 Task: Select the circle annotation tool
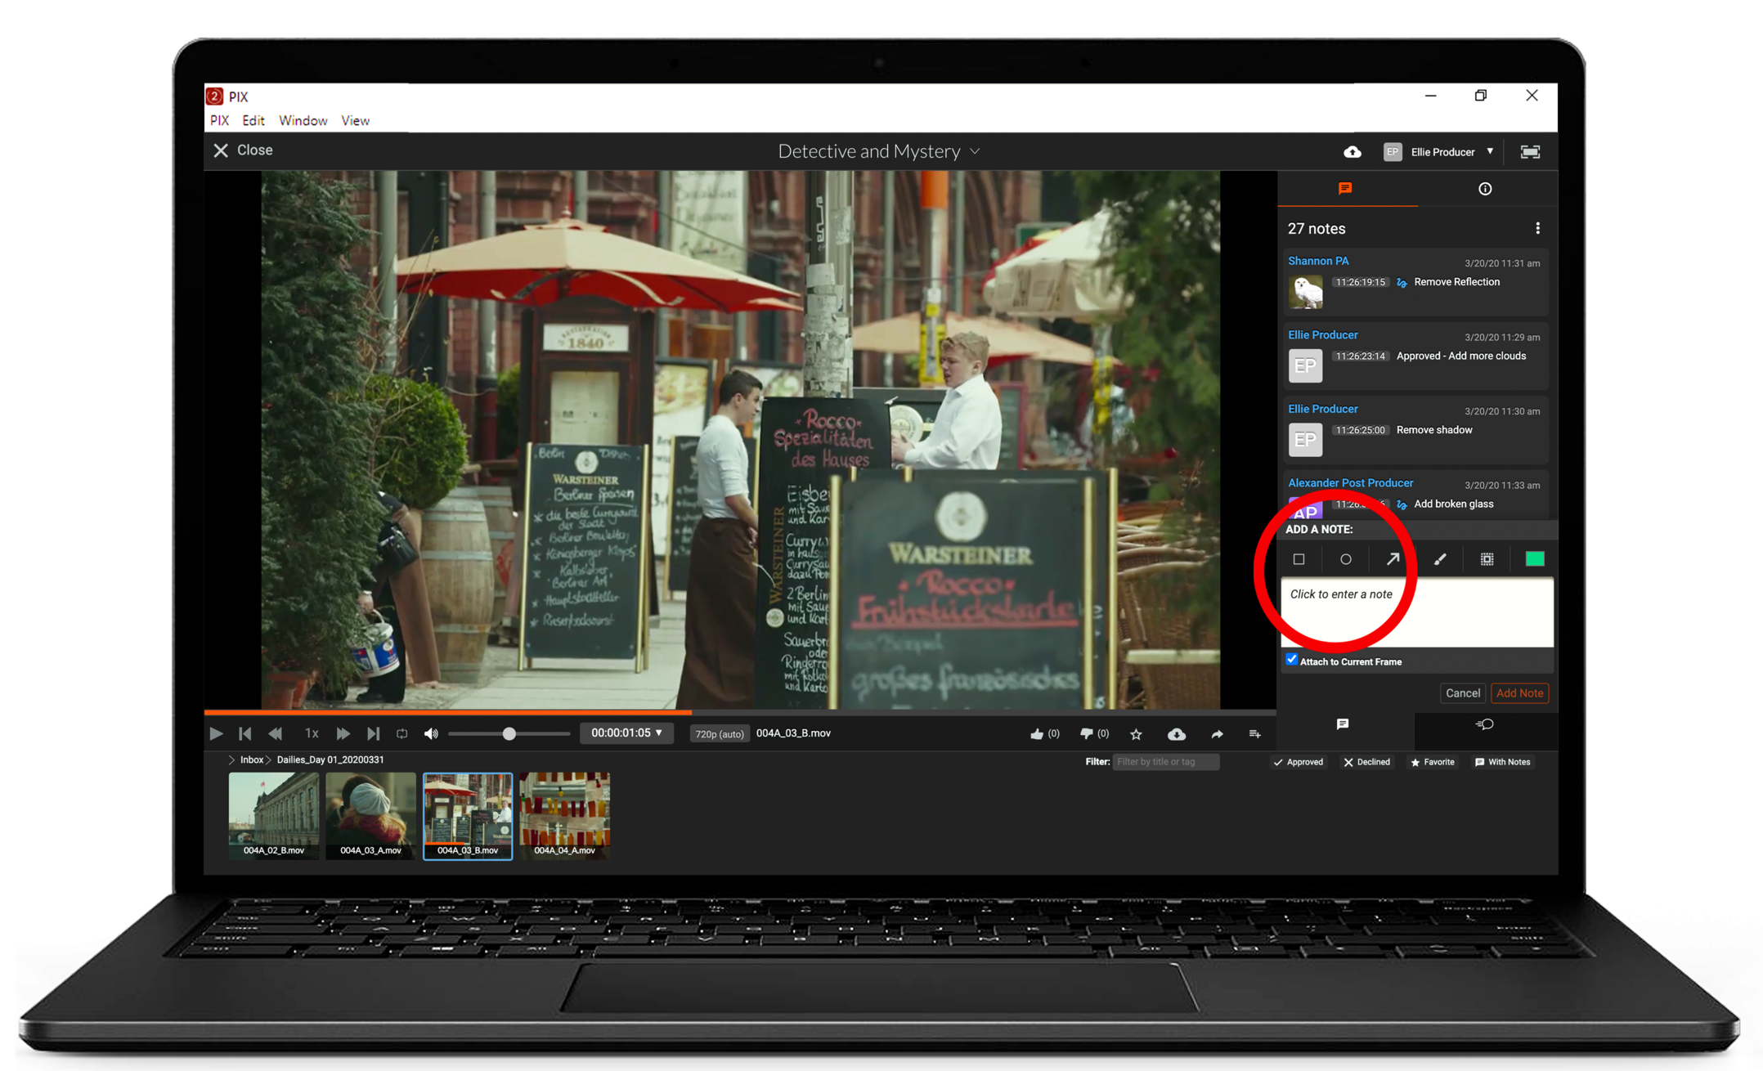click(1345, 559)
